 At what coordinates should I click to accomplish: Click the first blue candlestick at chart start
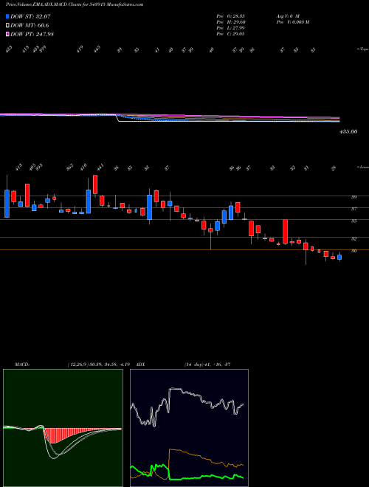[x=7, y=204]
